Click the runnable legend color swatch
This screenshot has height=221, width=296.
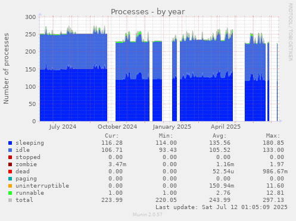pyautogui.click(x=10, y=193)
